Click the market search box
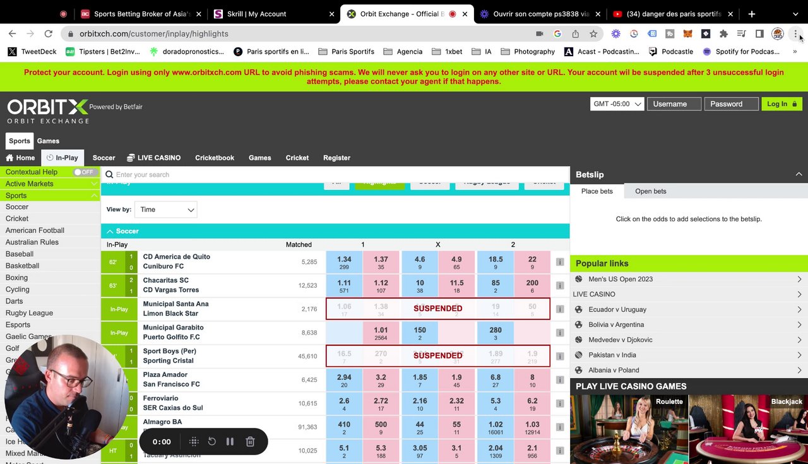The width and height of the screenshot is (808, 464). (335, 175)
